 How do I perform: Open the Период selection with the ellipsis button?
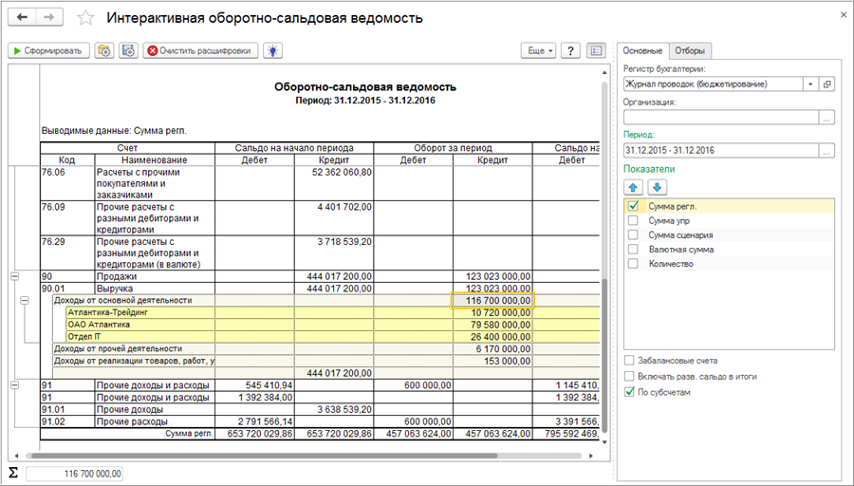[826, 150]
